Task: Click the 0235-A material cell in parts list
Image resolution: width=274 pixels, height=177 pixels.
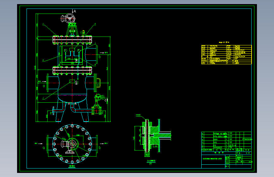Action: 232,145
